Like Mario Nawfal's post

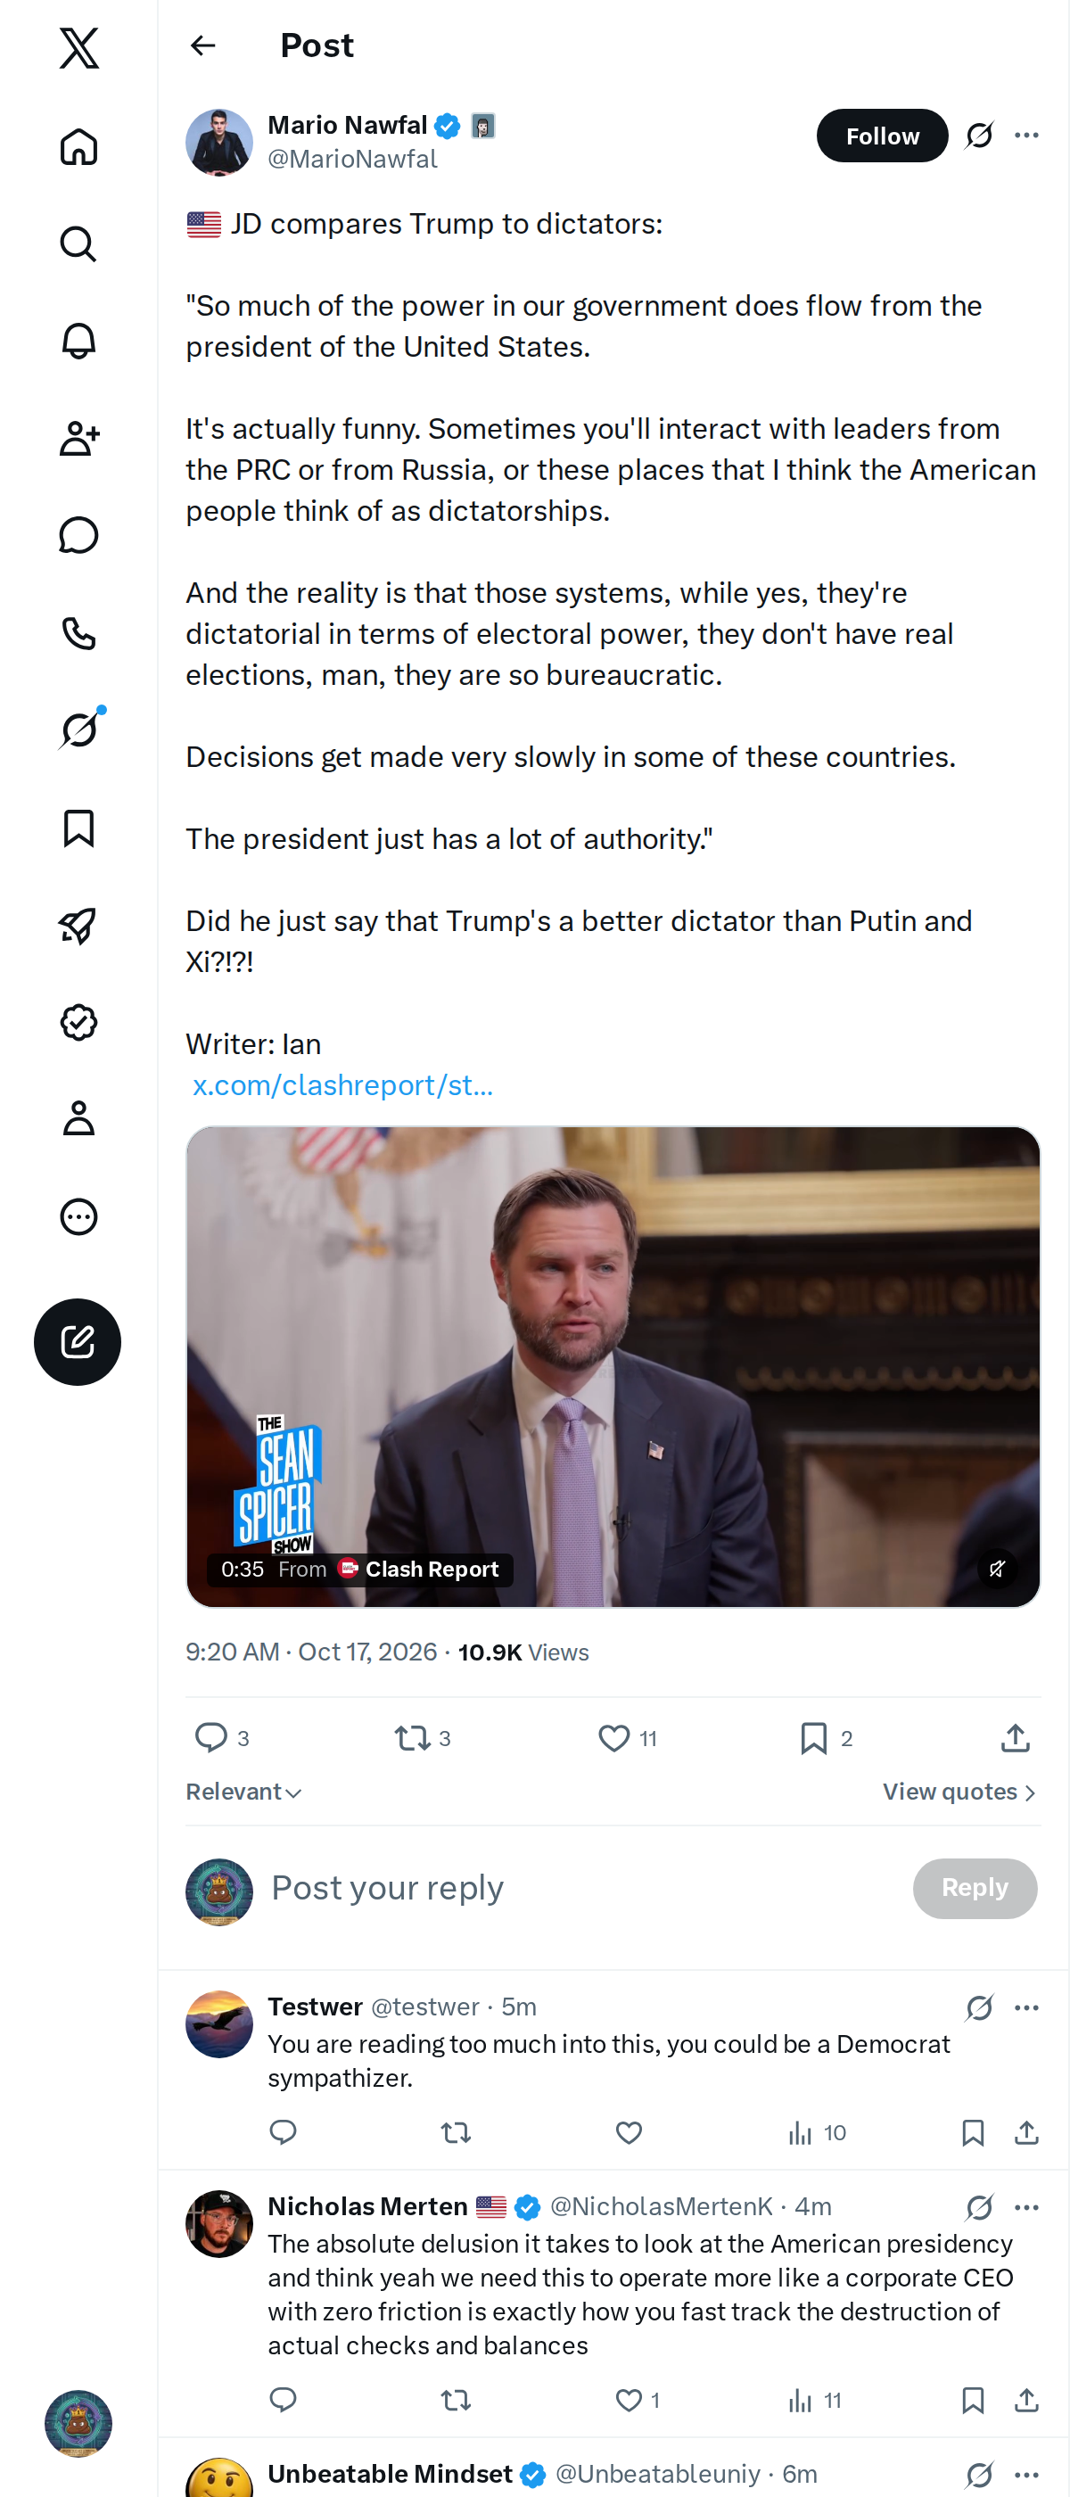(613, 1738)
